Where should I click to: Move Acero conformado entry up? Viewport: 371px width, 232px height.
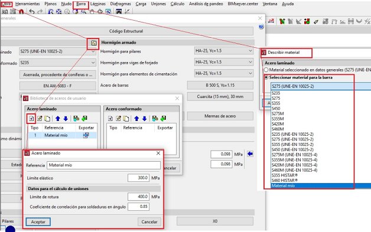click(x=136, y=119)
